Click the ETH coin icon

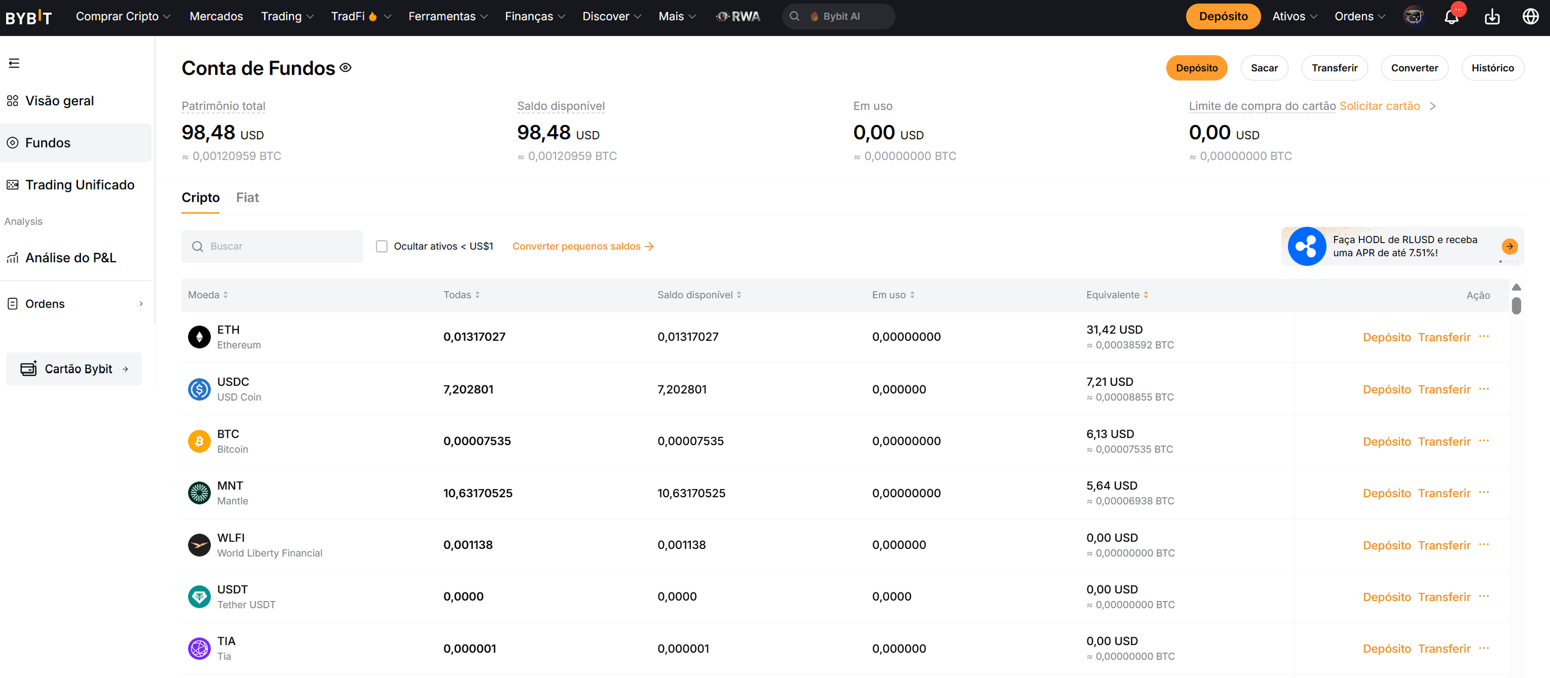[199, 337]
